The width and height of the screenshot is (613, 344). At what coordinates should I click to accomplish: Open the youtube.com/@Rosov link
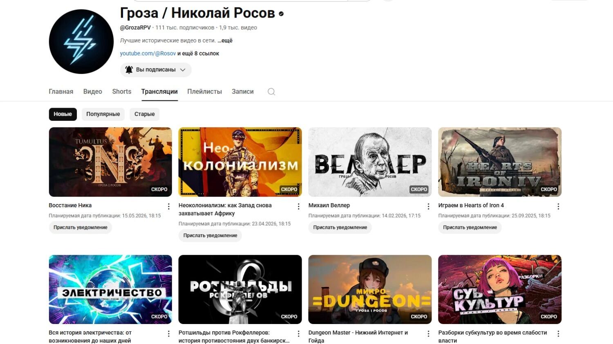point(148,53)
